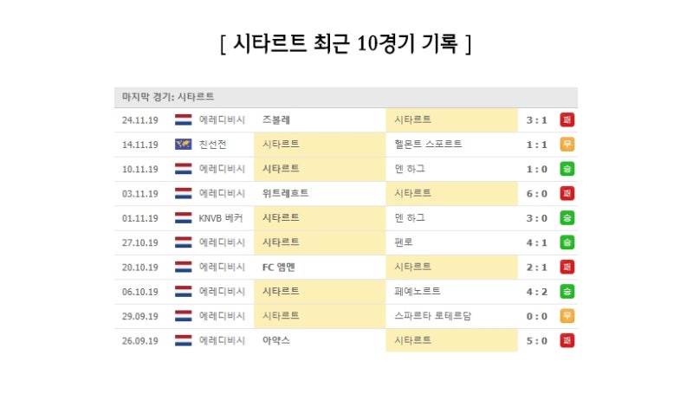This screenshot has width=693, height=400.
Task: Open the 즈볼레 team link
Action: (276, 120)
